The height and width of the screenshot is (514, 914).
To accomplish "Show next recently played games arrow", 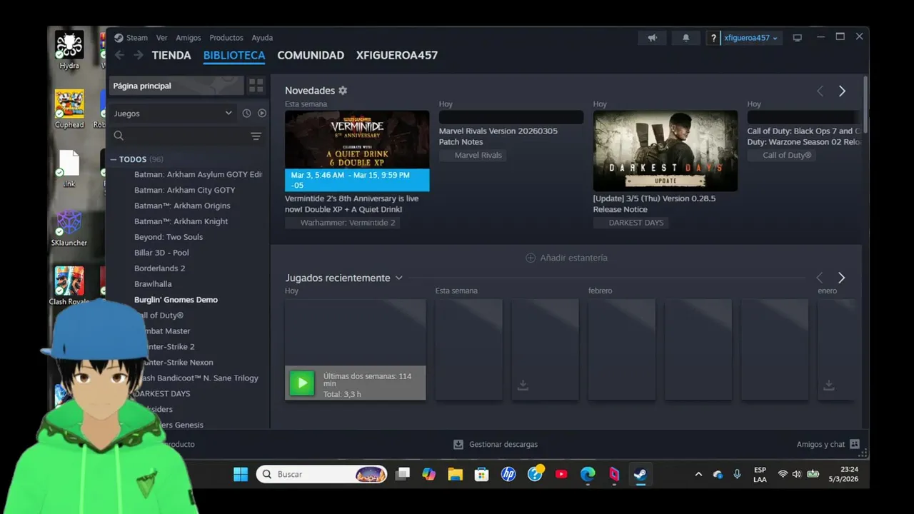I will [841, 278].
